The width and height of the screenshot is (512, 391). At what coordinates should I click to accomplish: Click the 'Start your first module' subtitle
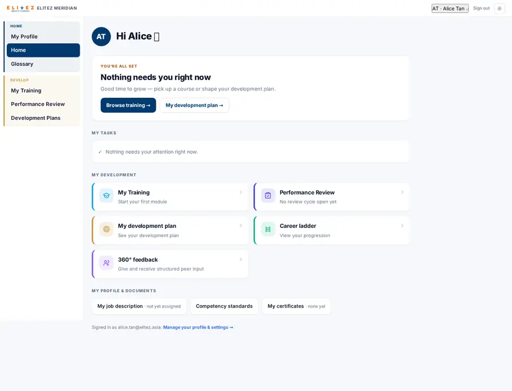142,202
